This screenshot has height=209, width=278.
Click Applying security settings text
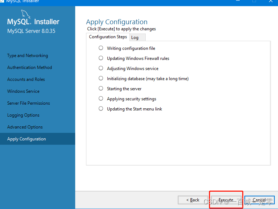click(x=132, y=99)
